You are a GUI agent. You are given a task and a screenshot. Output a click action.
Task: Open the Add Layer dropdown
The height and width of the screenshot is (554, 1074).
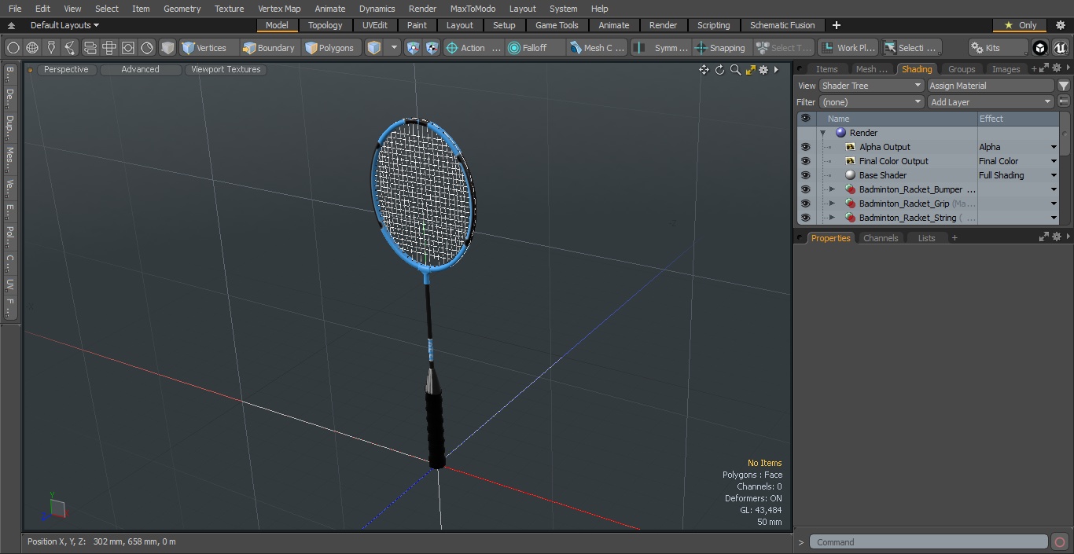click(x=991, y=102)
